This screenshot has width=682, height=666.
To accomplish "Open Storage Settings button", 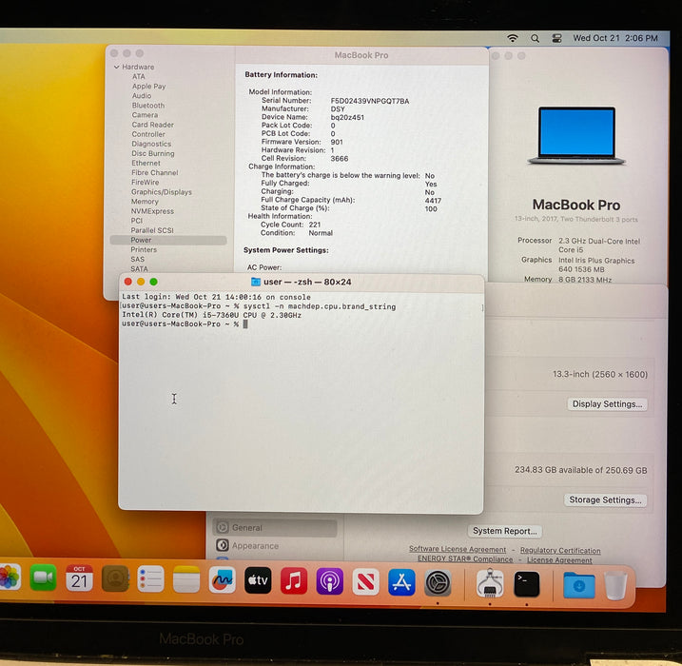I will pyautogui.click(x=605, y=499).
